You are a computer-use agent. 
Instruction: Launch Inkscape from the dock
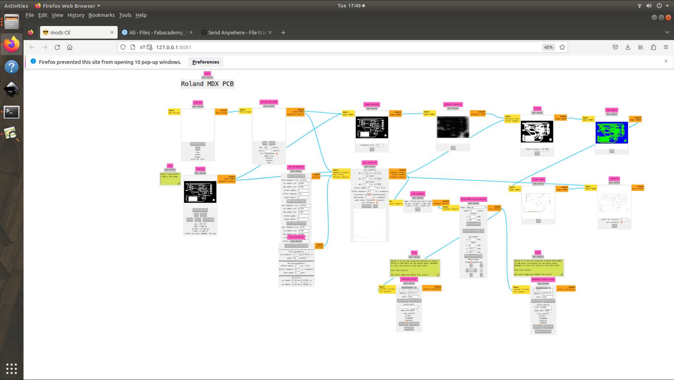(x=12, y=89)
